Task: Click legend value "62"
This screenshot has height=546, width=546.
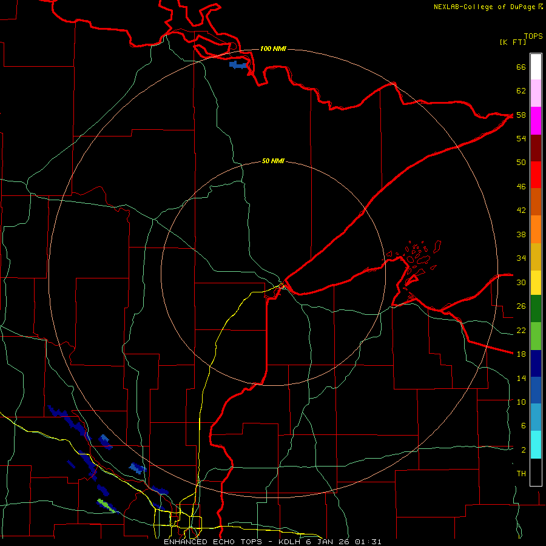Action: coord(521,91)
